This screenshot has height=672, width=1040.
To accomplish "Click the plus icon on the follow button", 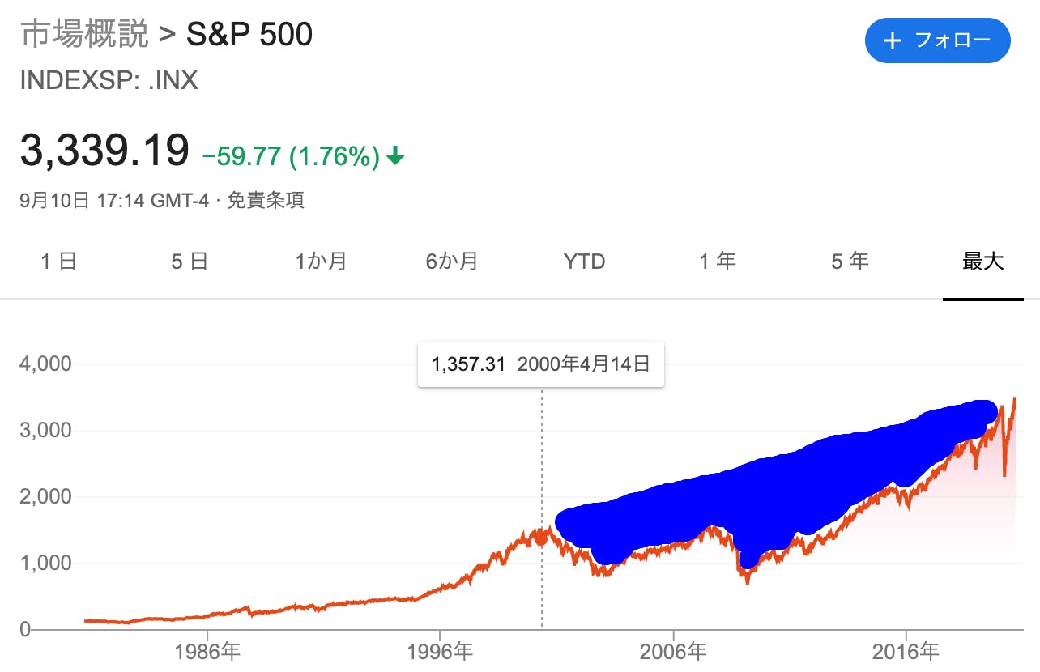I will 893,40.
